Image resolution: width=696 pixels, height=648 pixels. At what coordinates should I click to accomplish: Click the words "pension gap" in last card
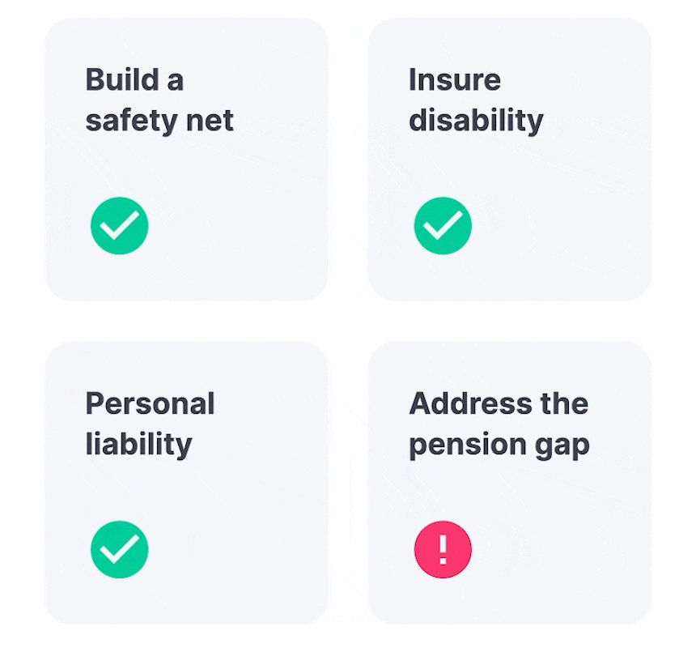click(499, 446)
